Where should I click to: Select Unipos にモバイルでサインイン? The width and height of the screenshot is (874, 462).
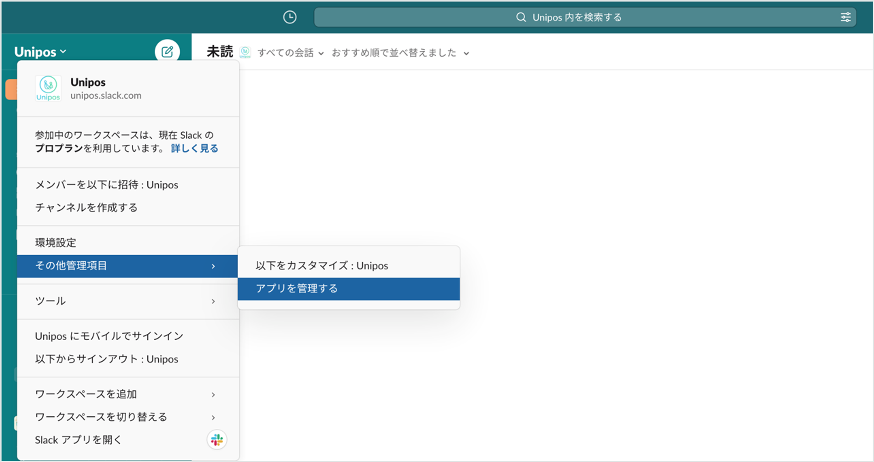128,336
